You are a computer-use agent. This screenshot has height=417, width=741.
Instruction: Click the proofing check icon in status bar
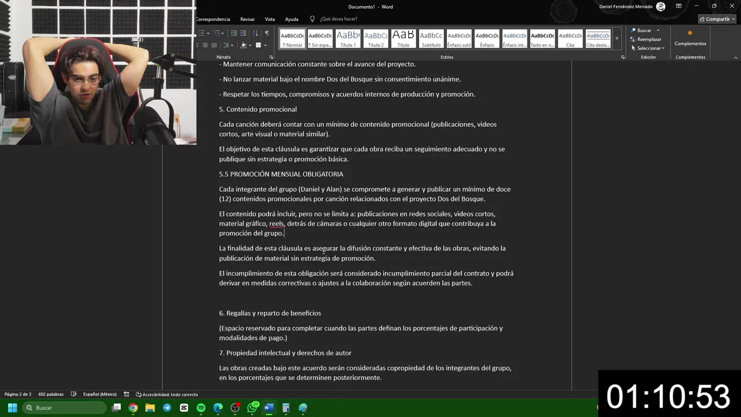tap(74, 394)
